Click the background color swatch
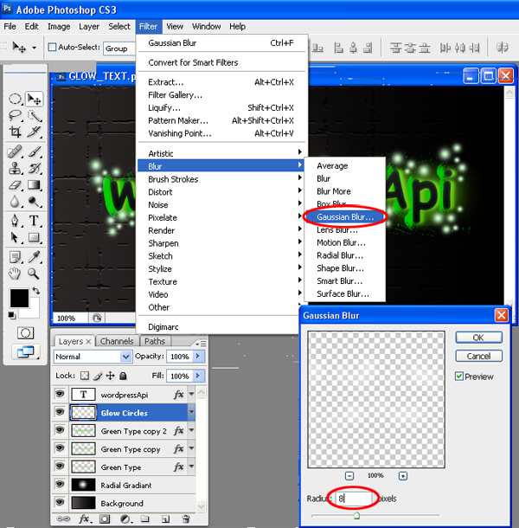Viewport: 519px width, 528px height. coord(33,311)
